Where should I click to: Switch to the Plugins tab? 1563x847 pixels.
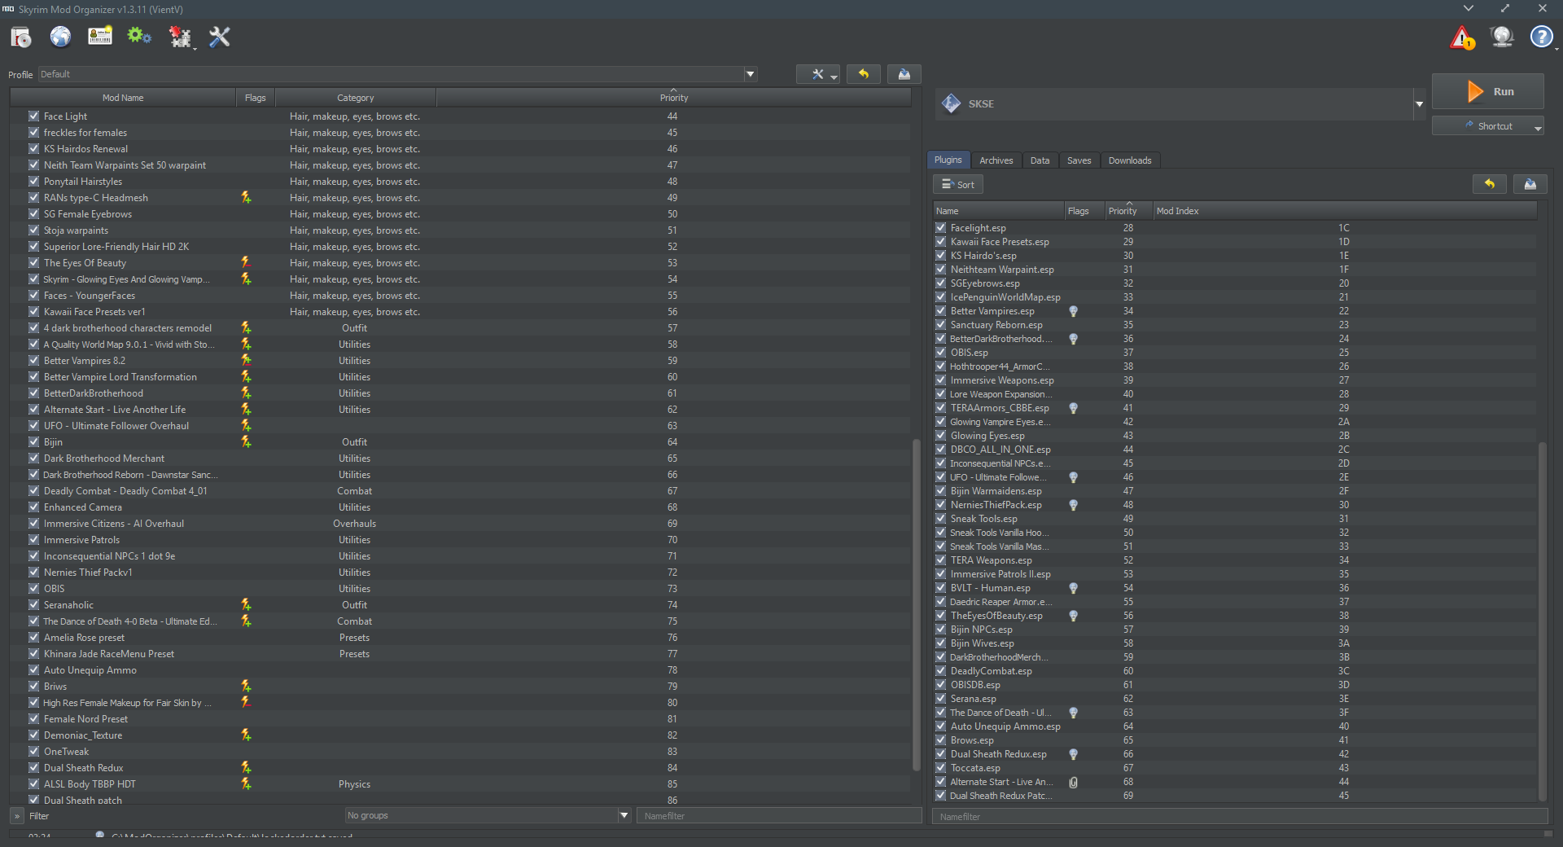(x=948, y=160)
